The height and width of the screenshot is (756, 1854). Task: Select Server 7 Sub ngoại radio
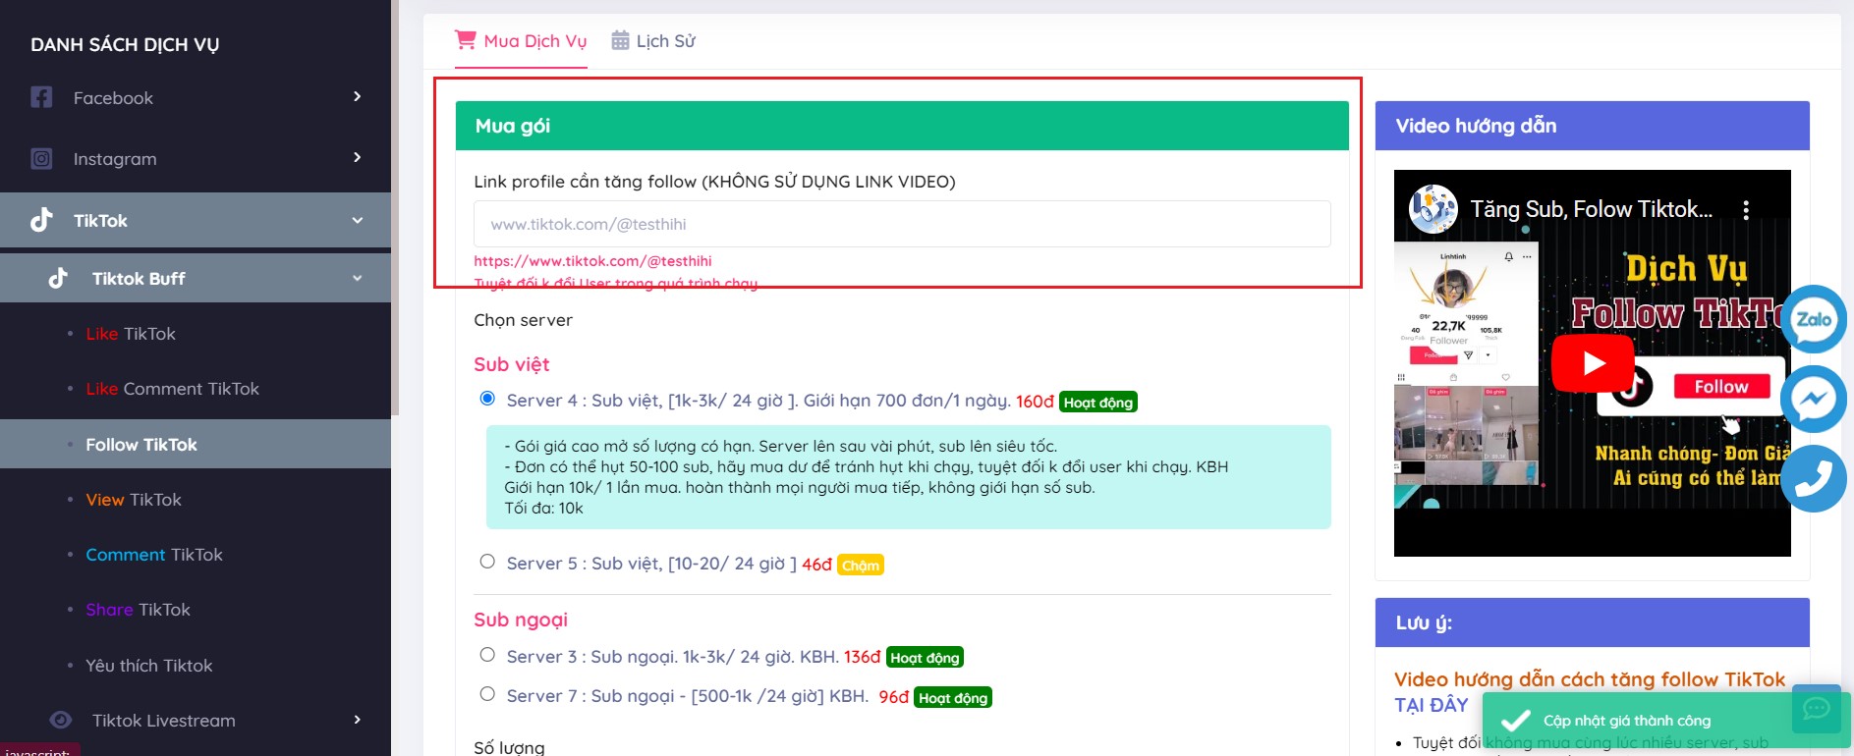487,694
